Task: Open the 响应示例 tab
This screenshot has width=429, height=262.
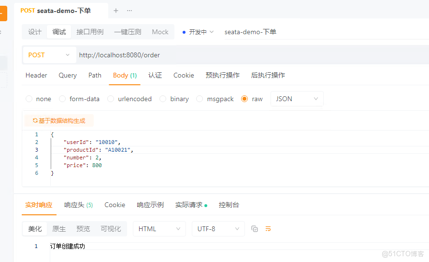Action: pyautogui.click(x=150, y=205)
